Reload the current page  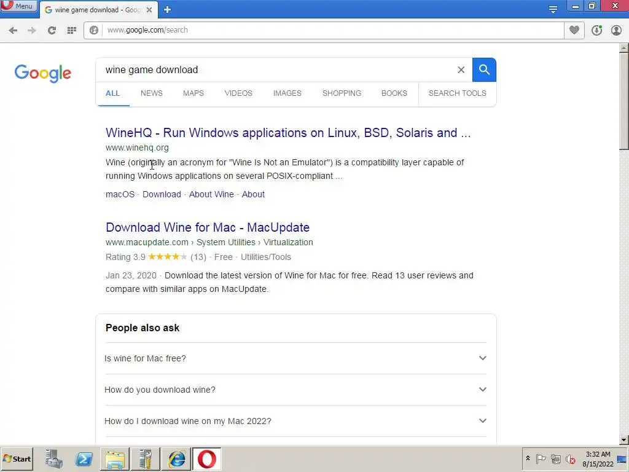tap(52, 31)
